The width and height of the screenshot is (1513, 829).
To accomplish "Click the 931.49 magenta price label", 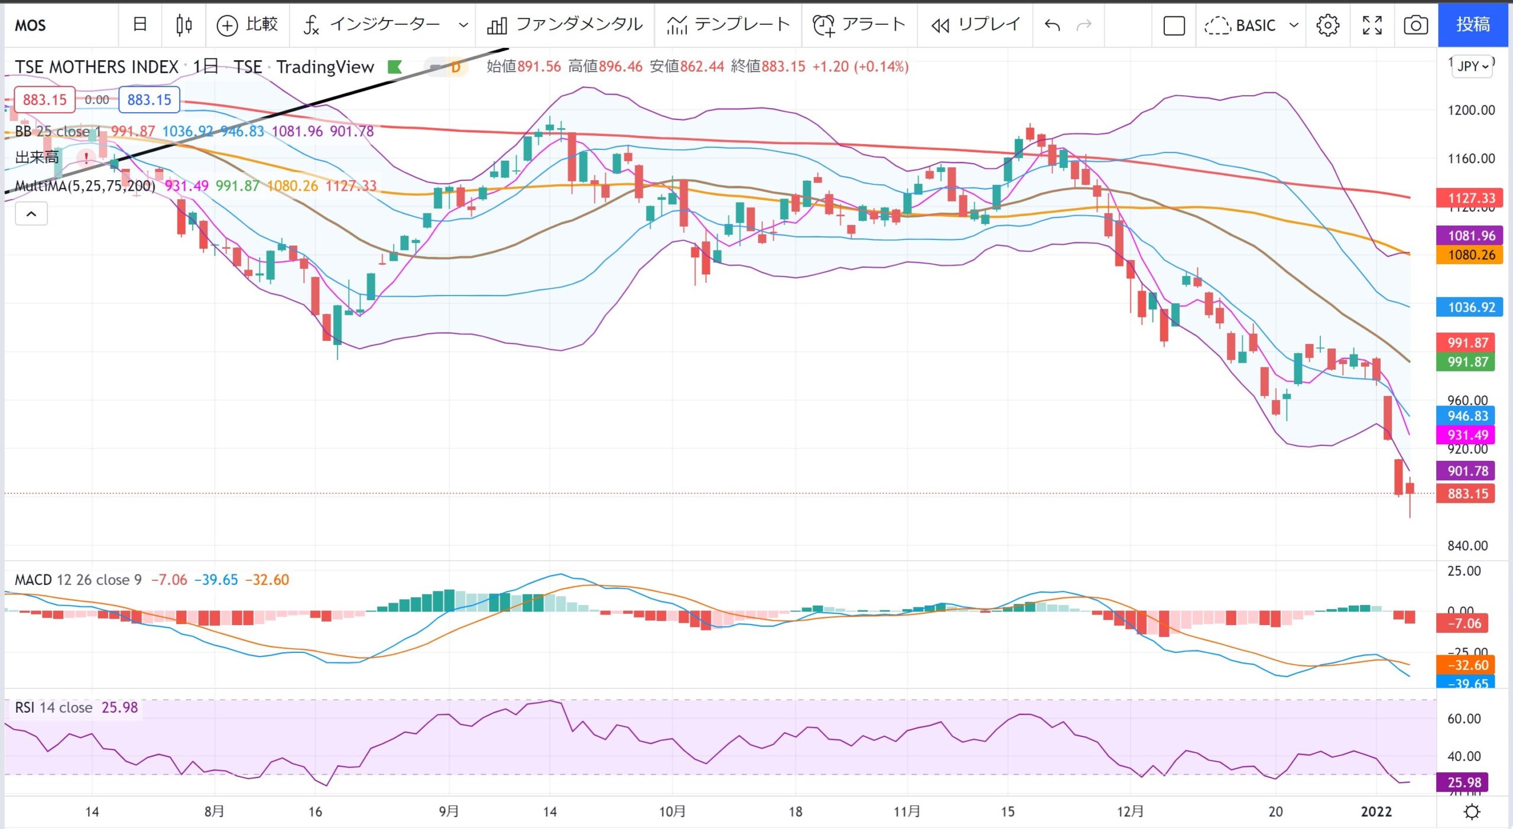I will tap(1467, 435).
